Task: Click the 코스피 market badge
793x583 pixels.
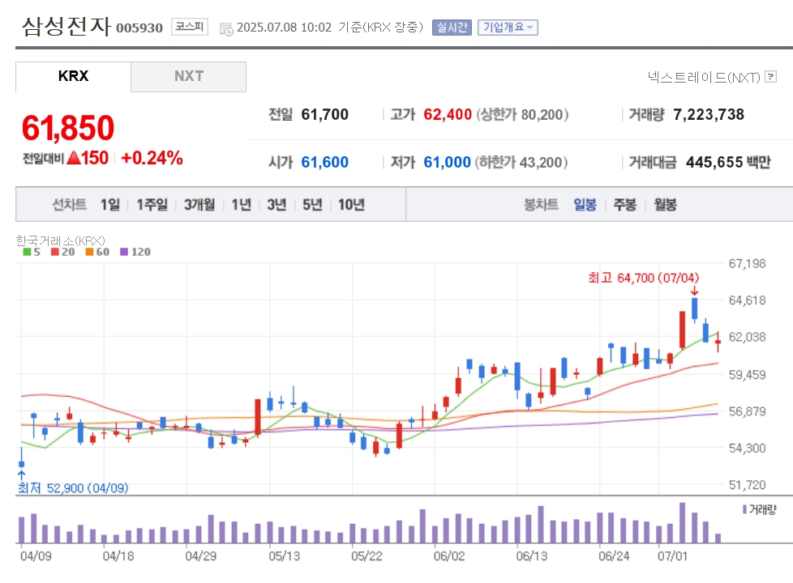Action: pos(190,26)
